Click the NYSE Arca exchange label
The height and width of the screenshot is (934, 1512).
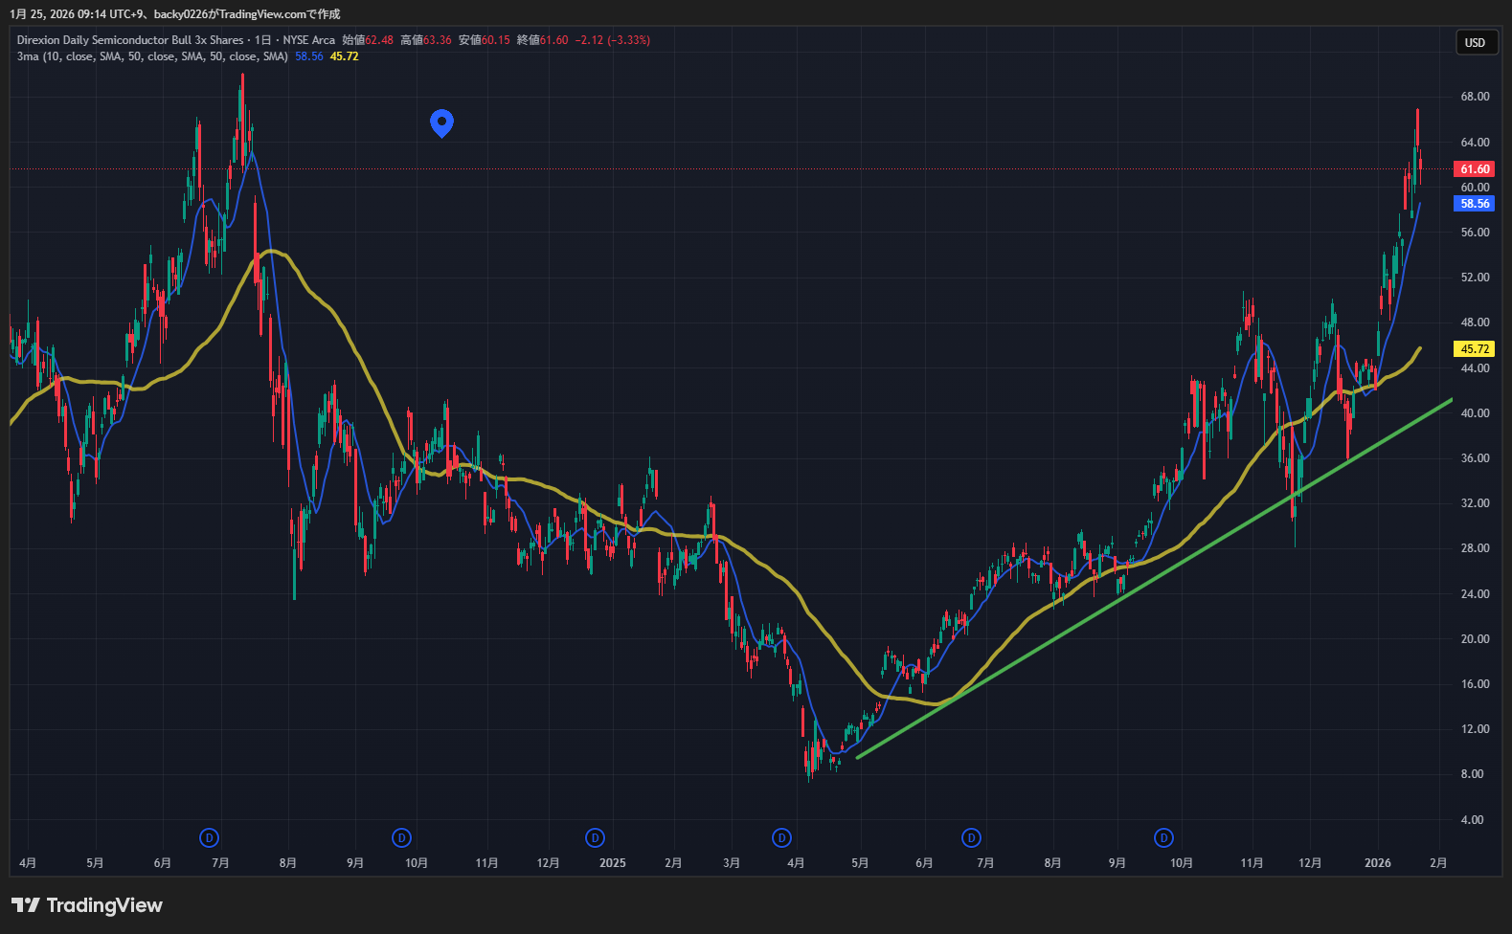[308, 40]
